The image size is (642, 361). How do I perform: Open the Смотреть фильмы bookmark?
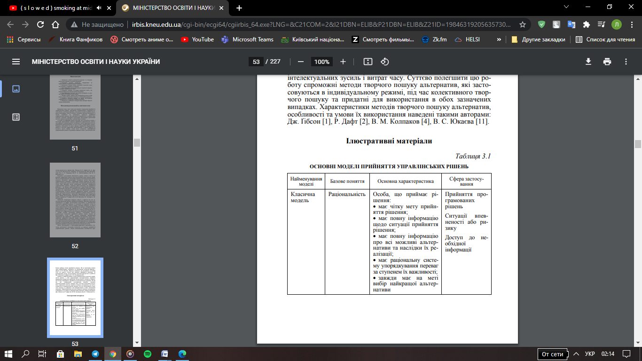(x=384, y=39)
